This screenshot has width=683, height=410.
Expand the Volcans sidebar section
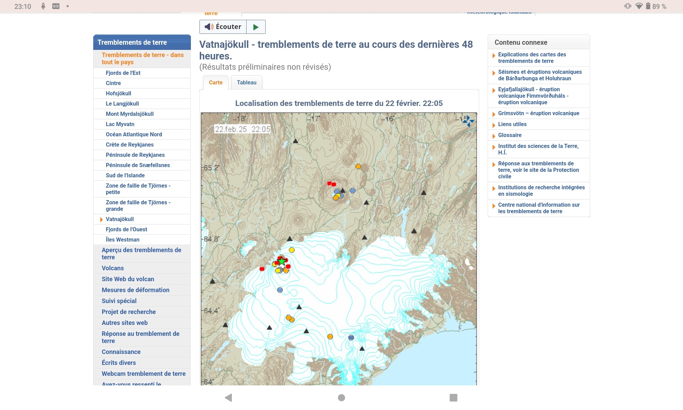click(113, 268)
